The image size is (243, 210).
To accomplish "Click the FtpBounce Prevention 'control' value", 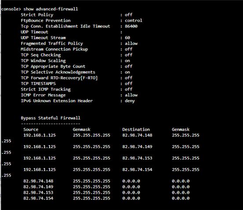I will 134,21.
